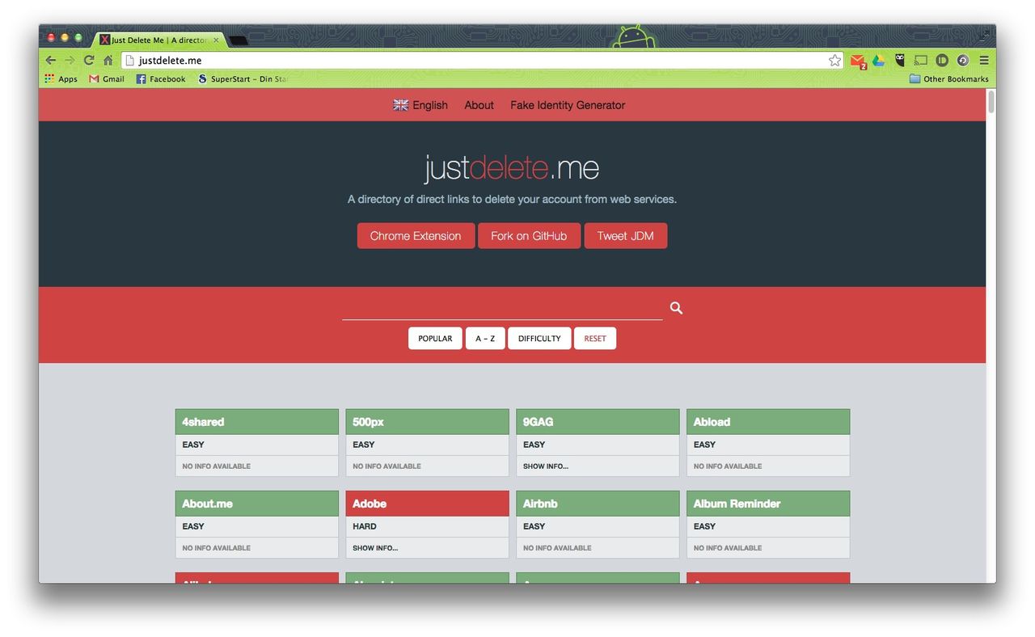Image resolution: width=1035 pixels, height=637 pixels.
Task: Click the Google Cast extension icon
Action: pos(920,61)
